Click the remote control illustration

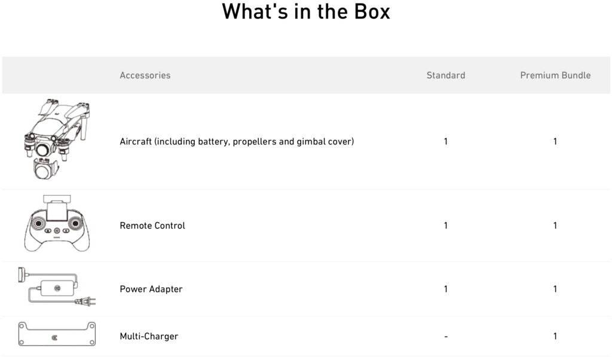[x=57, y=223]
